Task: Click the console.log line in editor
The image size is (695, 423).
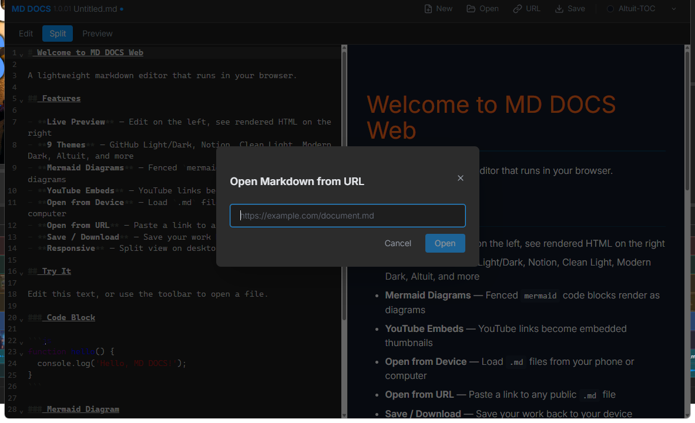Action: [x=112, y=363]
